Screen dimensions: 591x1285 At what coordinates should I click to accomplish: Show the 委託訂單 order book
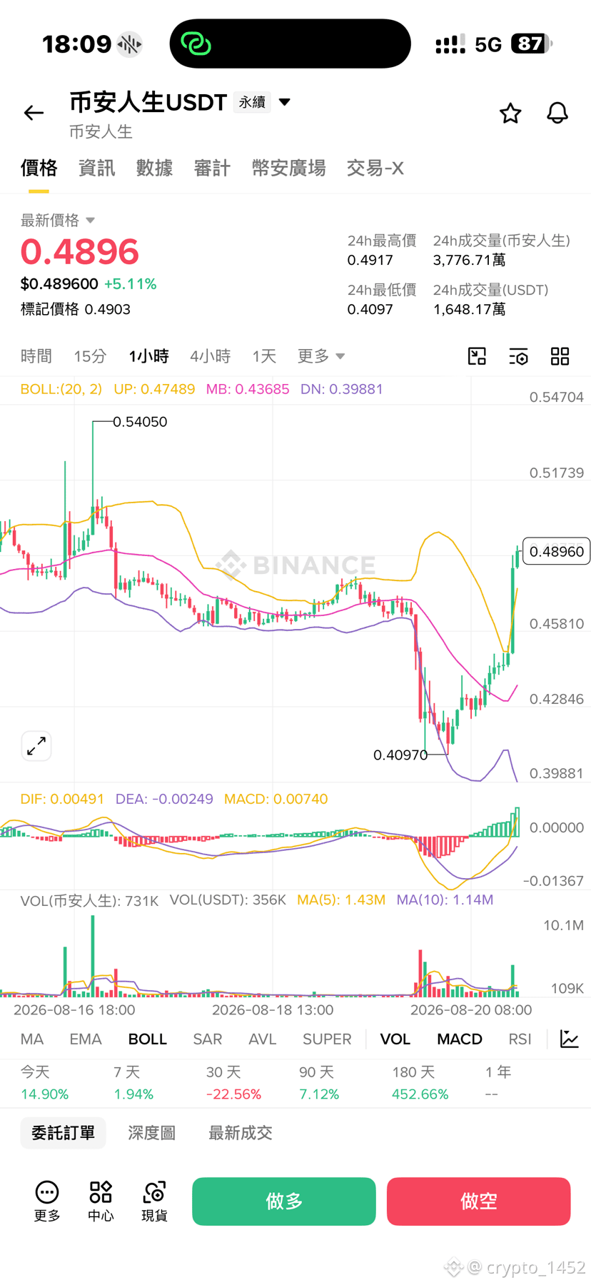tap(63, 1133)
